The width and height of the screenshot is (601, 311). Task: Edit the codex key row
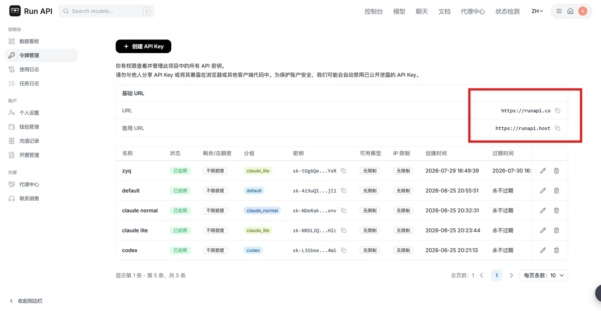(x=543, y=250)
